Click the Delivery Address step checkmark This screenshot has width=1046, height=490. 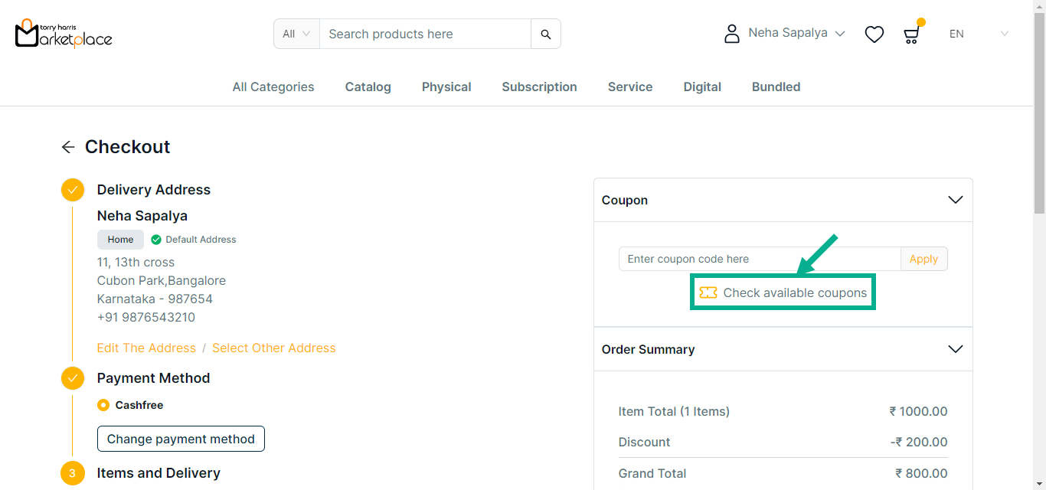coord(73,190)
